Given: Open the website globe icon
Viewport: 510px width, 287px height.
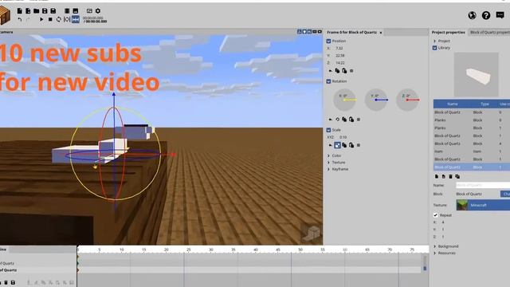Looking at the screenshot, I should pyautogui.click(x=473, y=15).
